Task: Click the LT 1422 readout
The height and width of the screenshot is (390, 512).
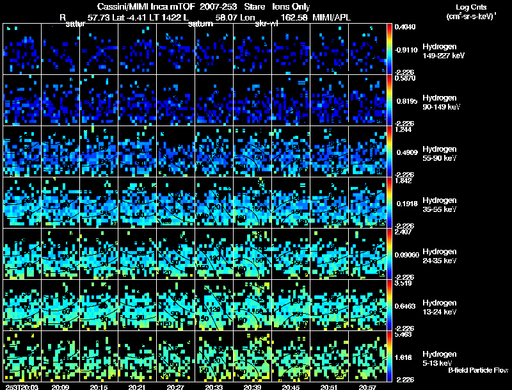Action: click(x=166, y=18)
